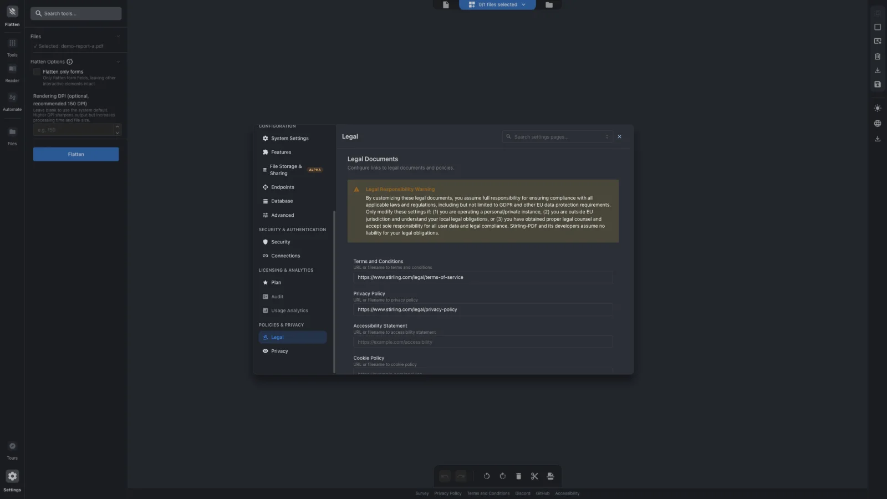Collapse the Files section chevron
Viewport: 887px width, 499px height.
coord(118,37)
